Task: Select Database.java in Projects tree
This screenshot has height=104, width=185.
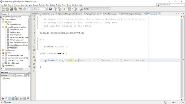Action: coord(15,32)
